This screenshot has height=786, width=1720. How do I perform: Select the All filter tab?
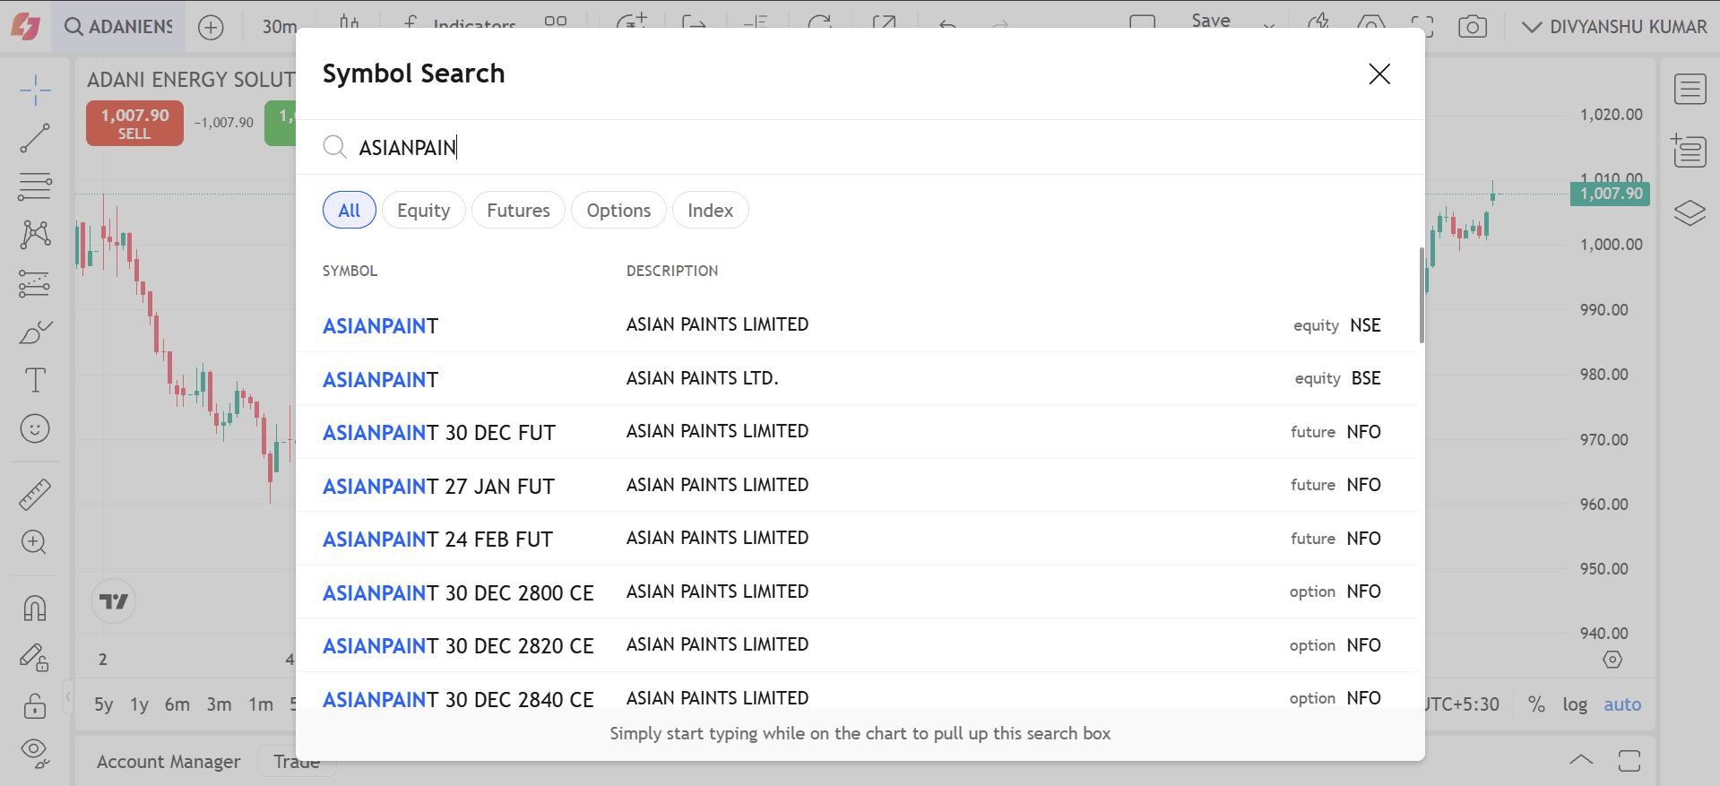pos(350,210)
